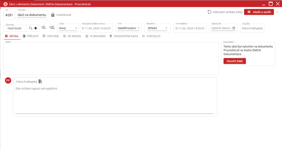This screenshot has height=150, width=282.
Task: Open the Typ dropdown showing Nedefinováno
Action: click(x=129, y=28)
